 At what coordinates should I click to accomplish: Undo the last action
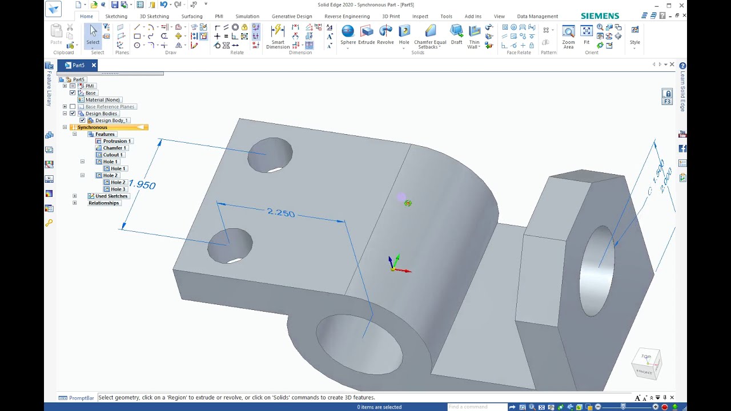pos(163,5)
